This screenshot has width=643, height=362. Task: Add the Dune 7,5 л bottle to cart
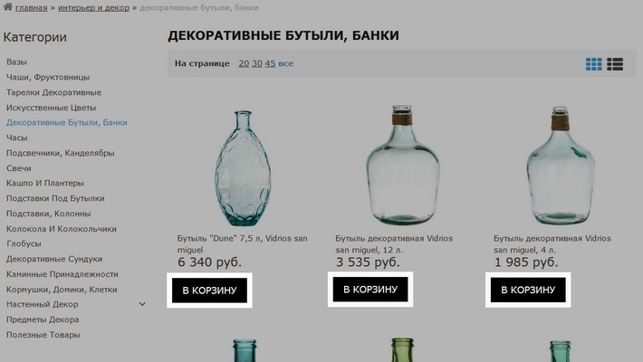(209, 291)
